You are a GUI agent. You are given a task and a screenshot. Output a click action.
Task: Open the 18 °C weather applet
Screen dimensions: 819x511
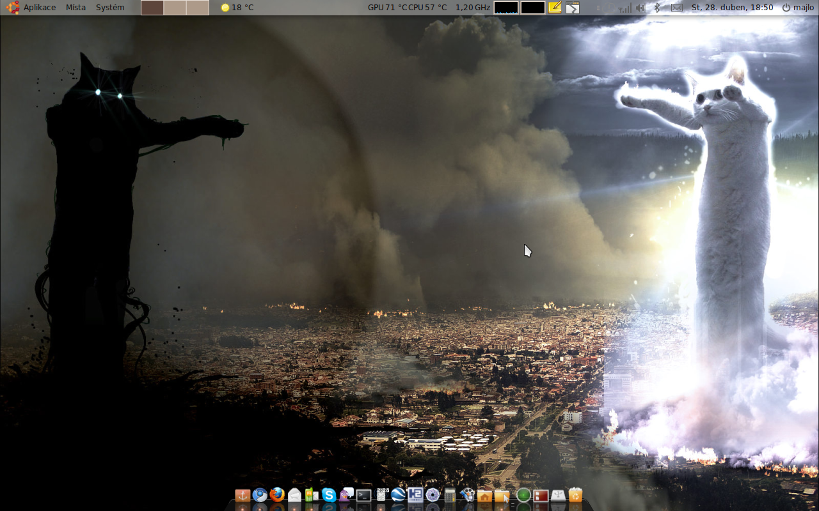[237, 8]
